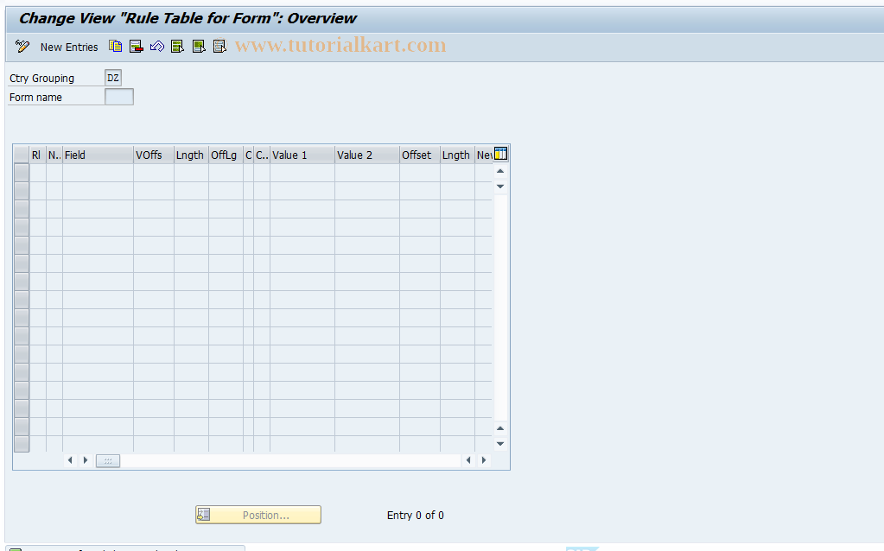Click the Form name input field

pos(119,97)
